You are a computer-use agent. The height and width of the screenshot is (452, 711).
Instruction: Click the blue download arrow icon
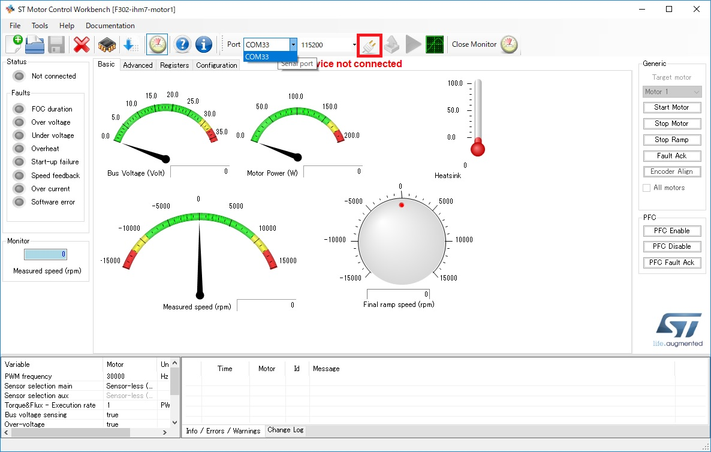pos(130,44)
